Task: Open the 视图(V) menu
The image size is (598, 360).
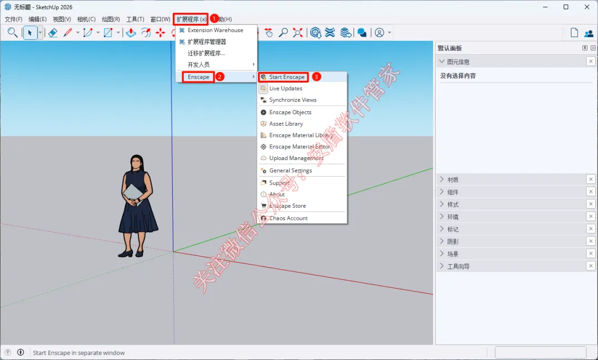Action: click(x=62, y=19)
